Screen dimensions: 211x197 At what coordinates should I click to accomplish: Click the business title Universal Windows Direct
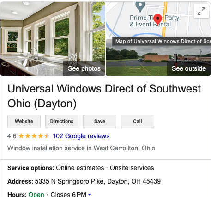104,96
